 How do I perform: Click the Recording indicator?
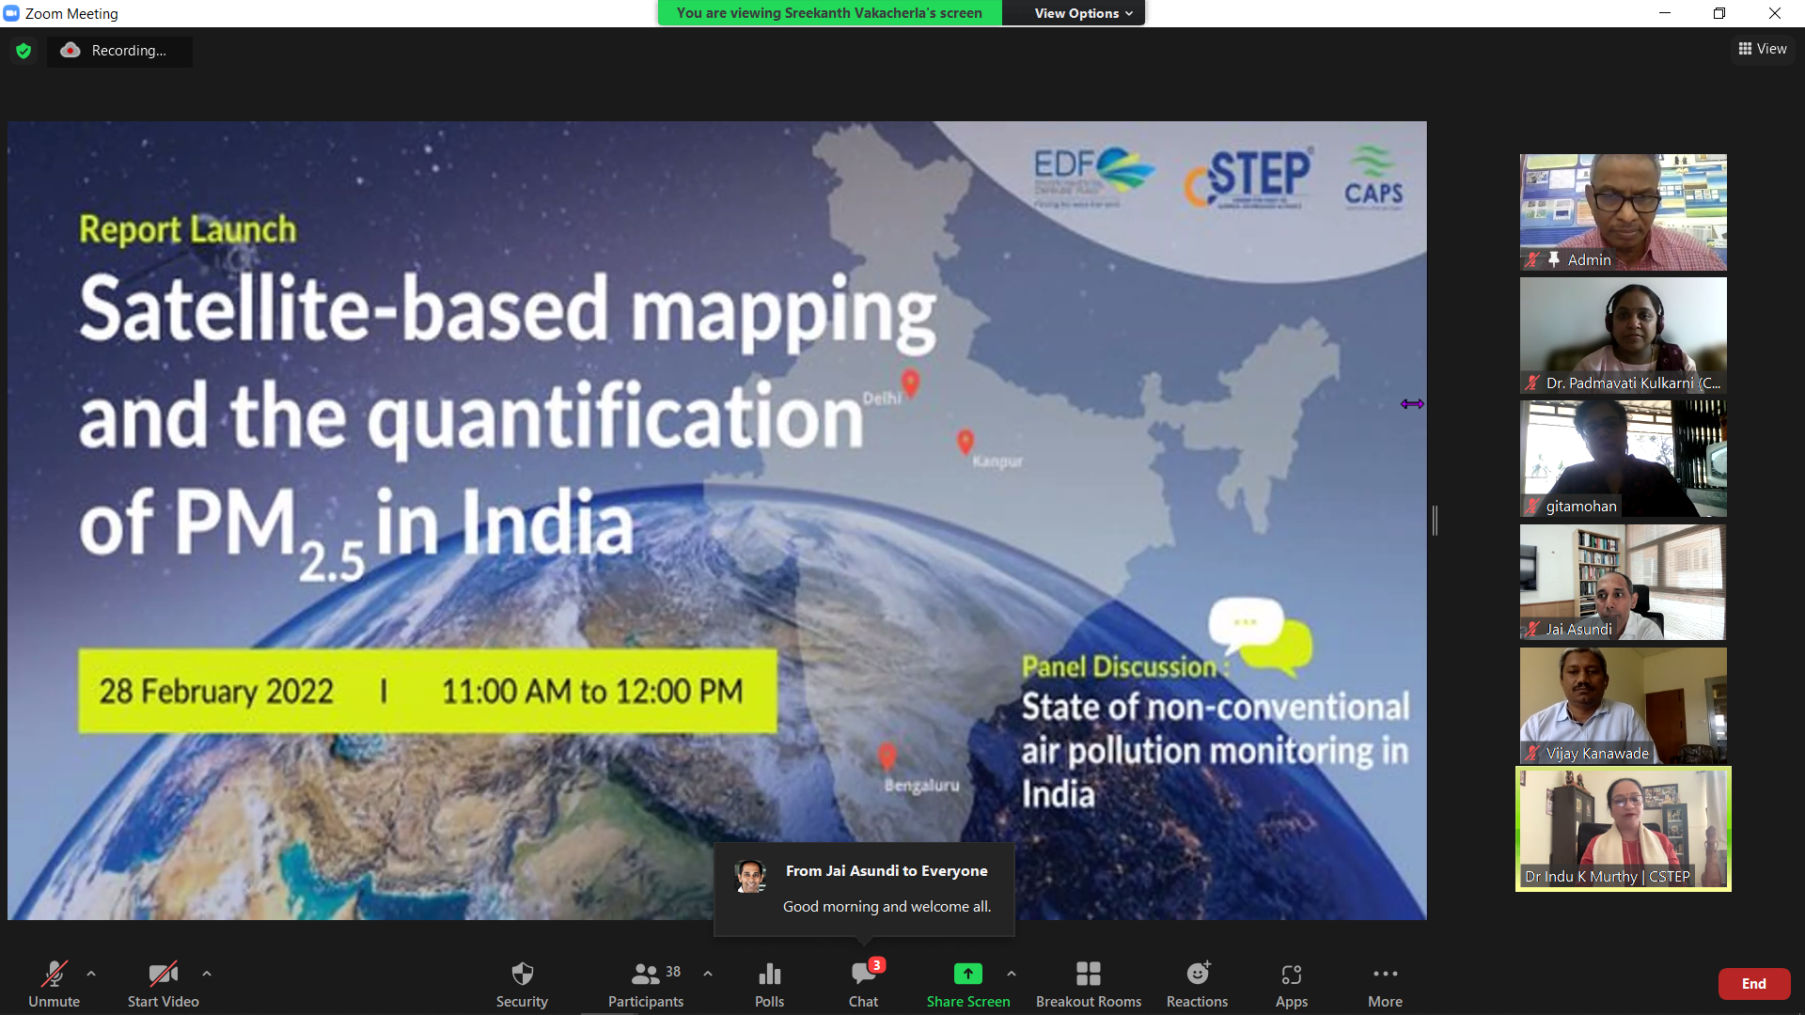coord(119,51)
